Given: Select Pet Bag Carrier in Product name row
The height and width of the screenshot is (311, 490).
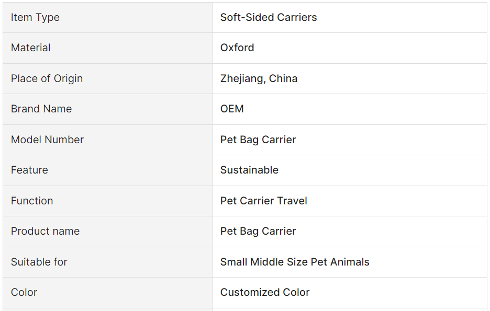Looking at the screenshot, I should [x=258, y=231].
